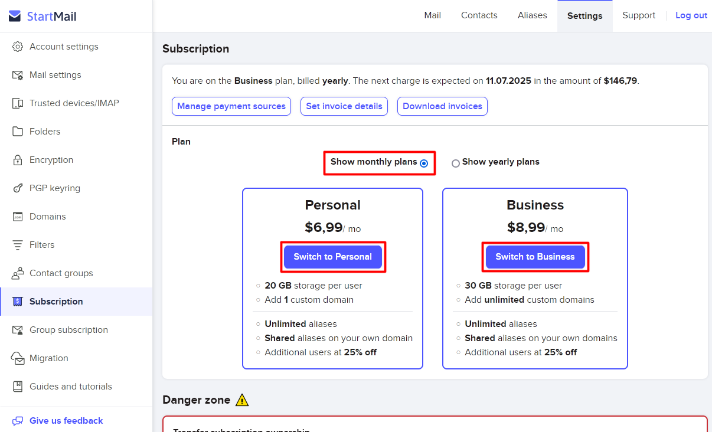Click 'Add 1 custom domain' text
Image resolution: width=712 pixels, height=432 pixels.
click(x=309, y=300)
